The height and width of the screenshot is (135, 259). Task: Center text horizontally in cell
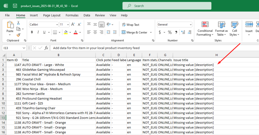click(95, 32)
